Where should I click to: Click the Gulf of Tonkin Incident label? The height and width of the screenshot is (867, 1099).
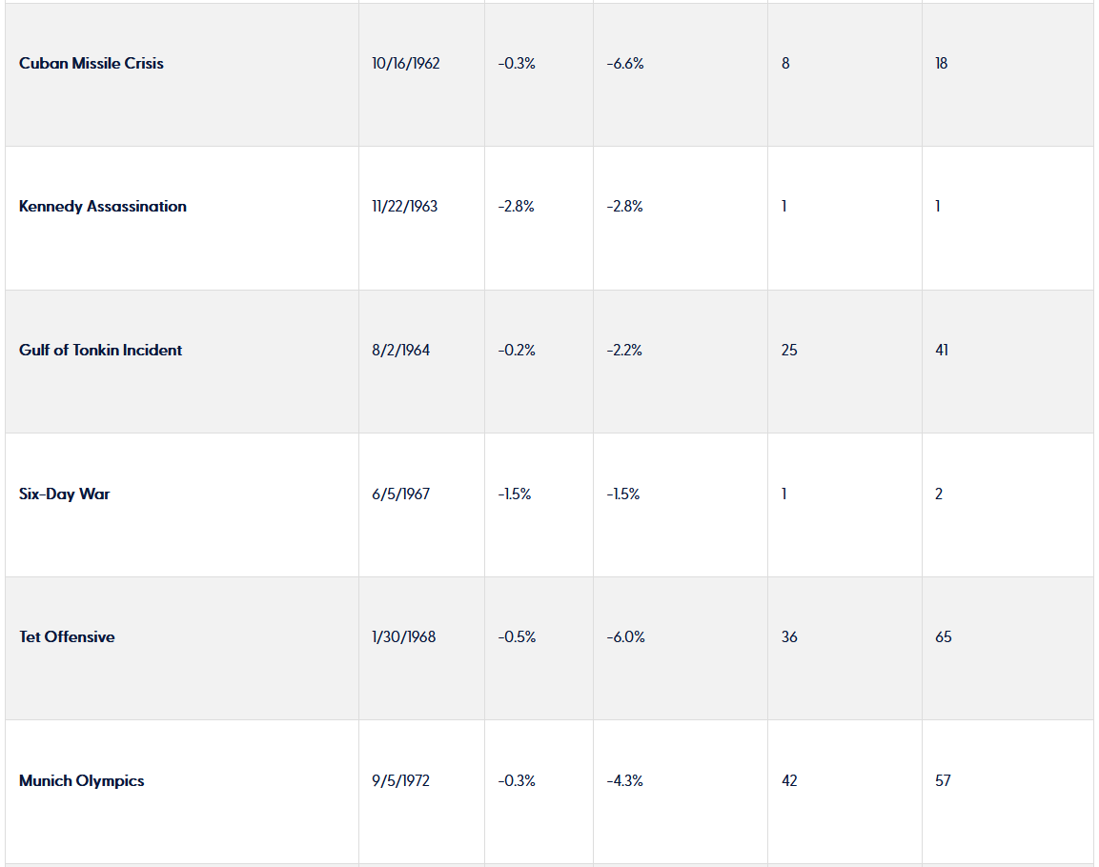pyautogui.click(x=100, y=351)
